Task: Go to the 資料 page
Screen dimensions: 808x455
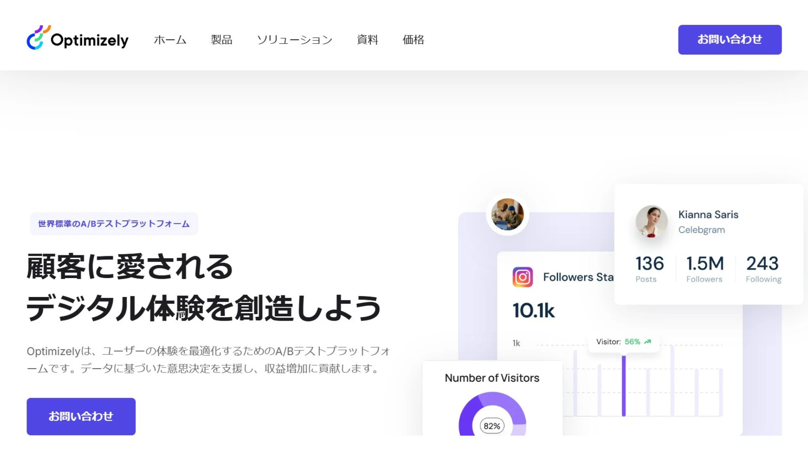Action: click(367, 40)
